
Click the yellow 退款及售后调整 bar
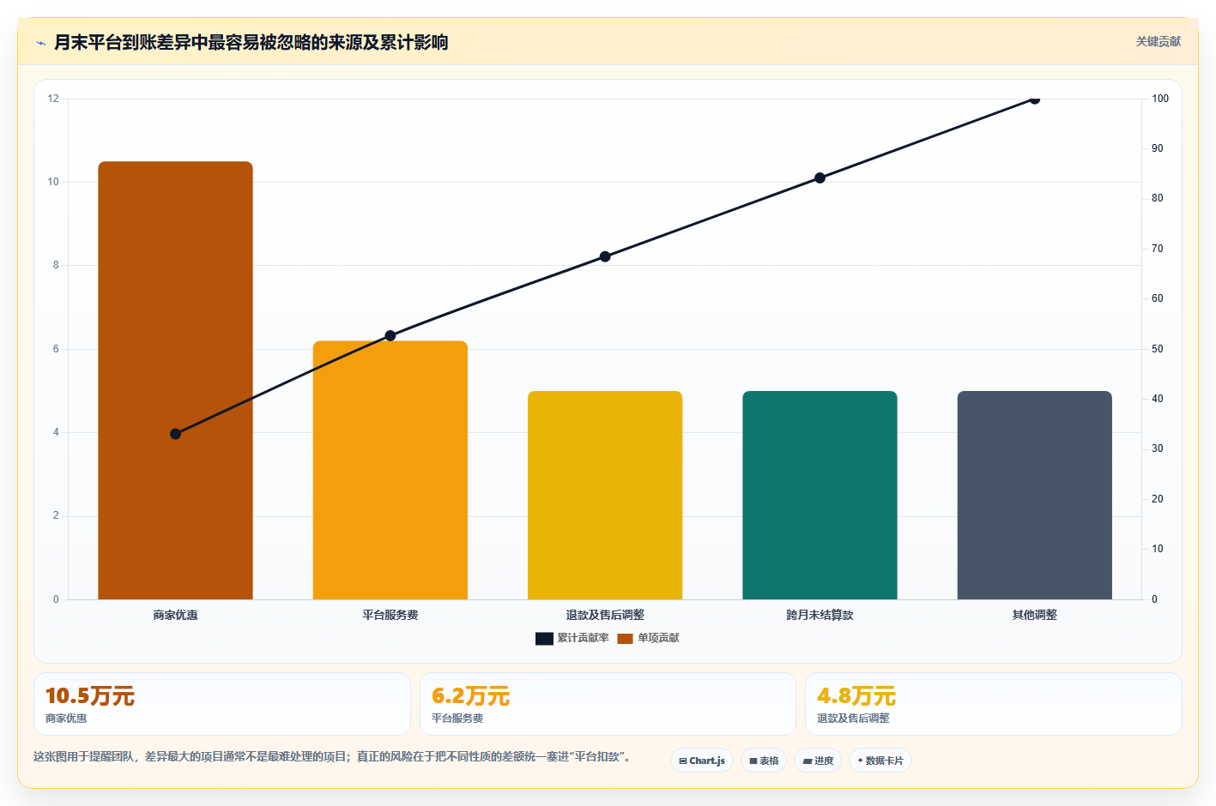pyautogui.click(x=605, y=495)
